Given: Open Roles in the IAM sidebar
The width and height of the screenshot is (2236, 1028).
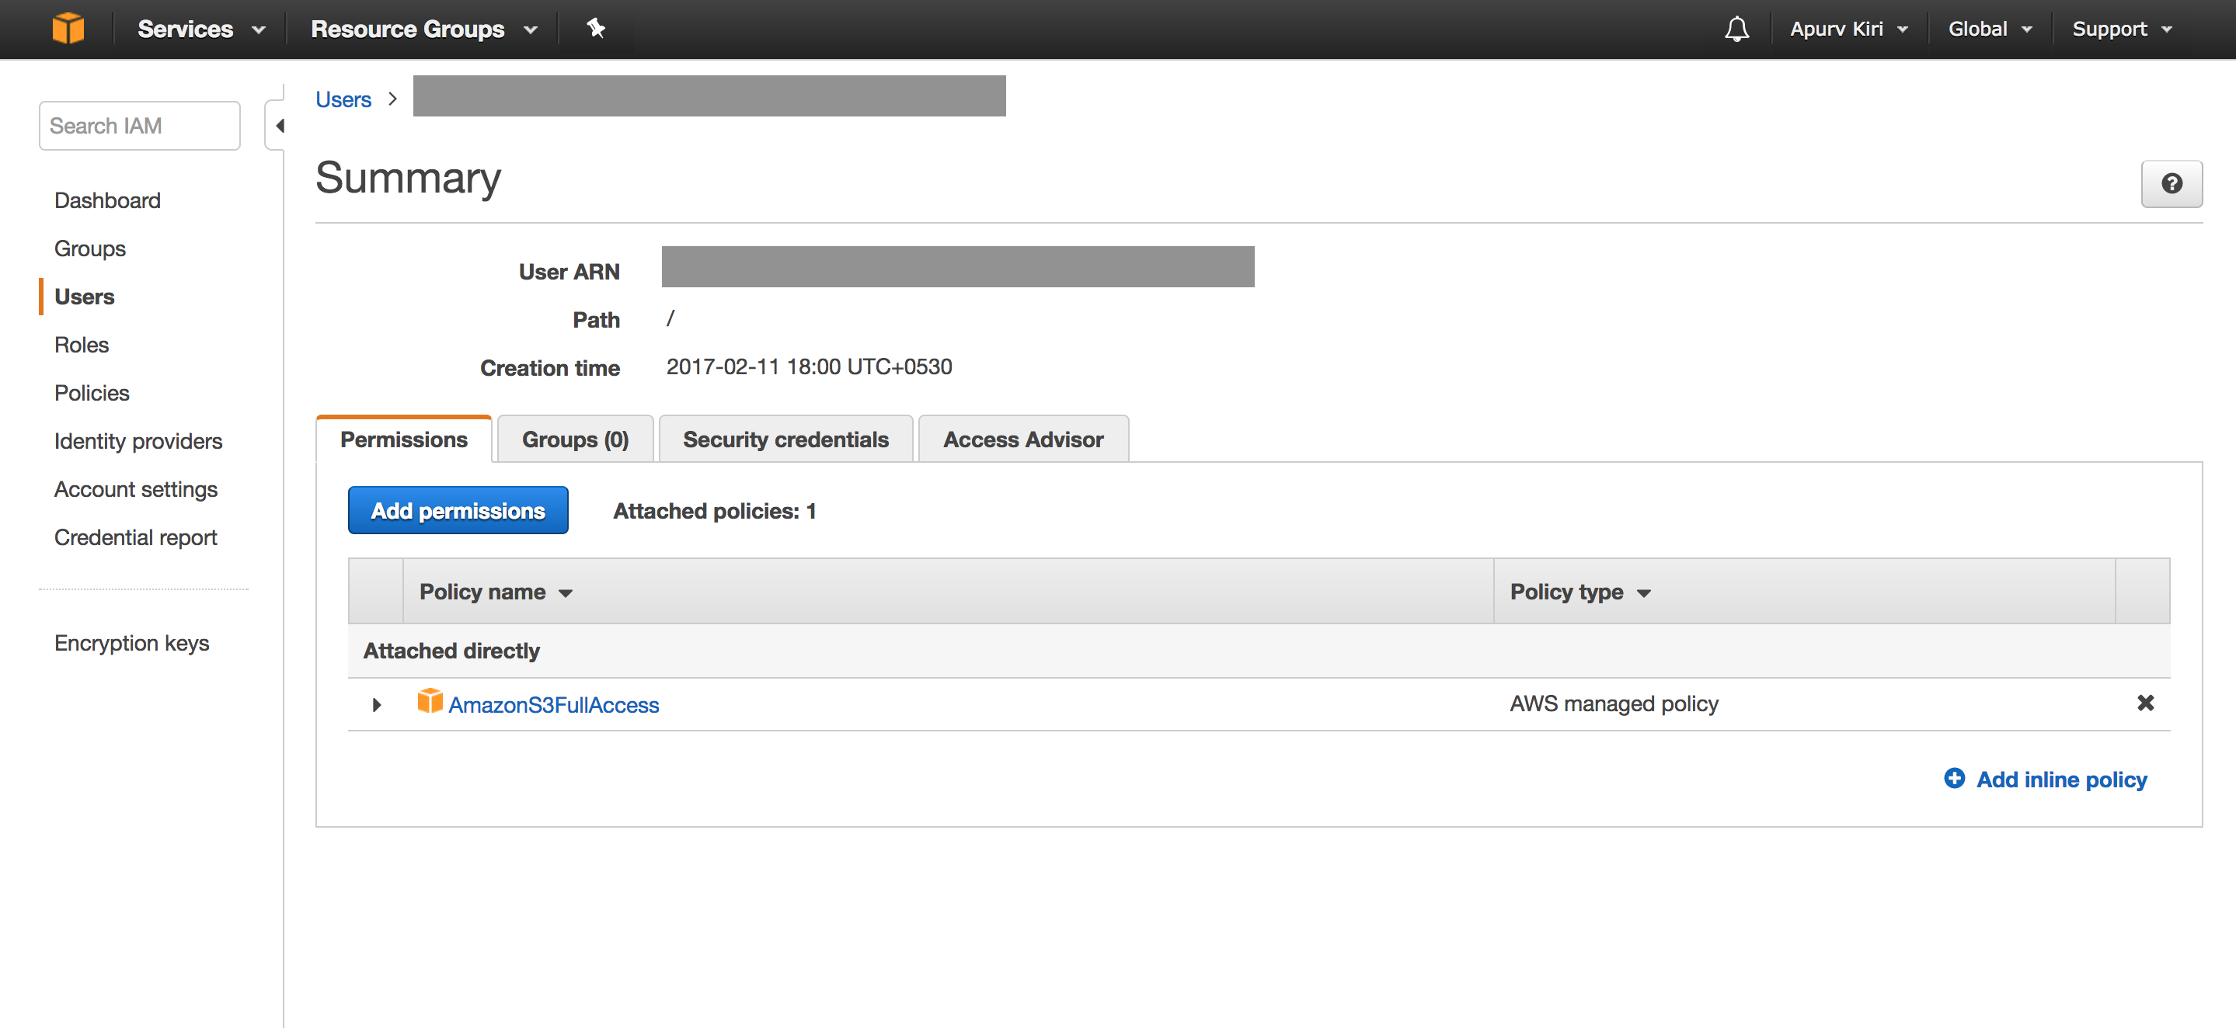Looking at the screenshot, I should coord(82,346).
